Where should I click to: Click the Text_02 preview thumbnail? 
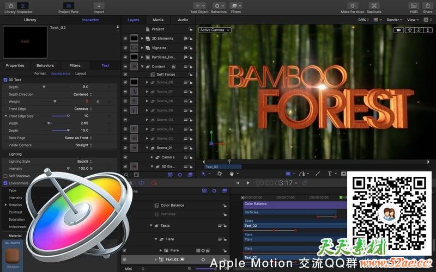click(x=25, y=41)
